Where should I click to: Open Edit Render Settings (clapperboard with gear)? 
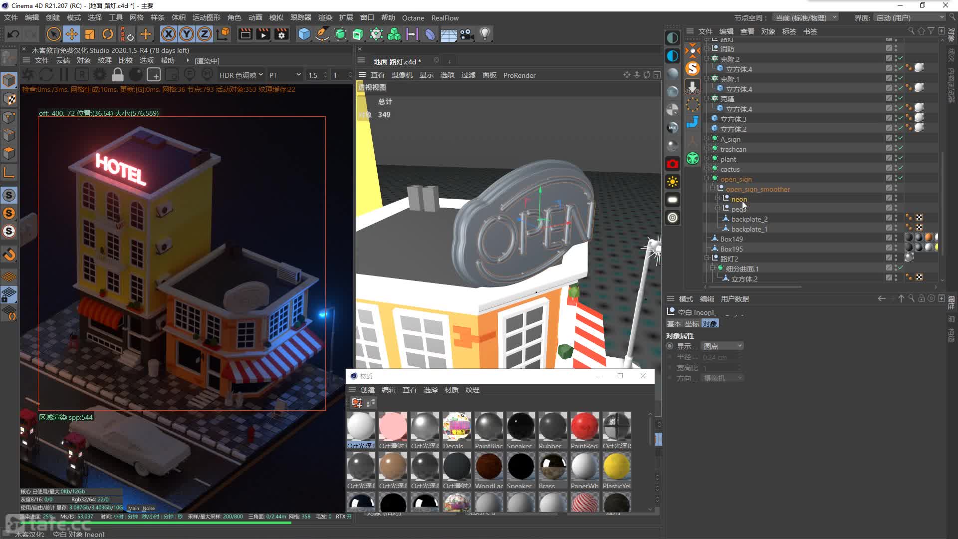click(281, 34)
